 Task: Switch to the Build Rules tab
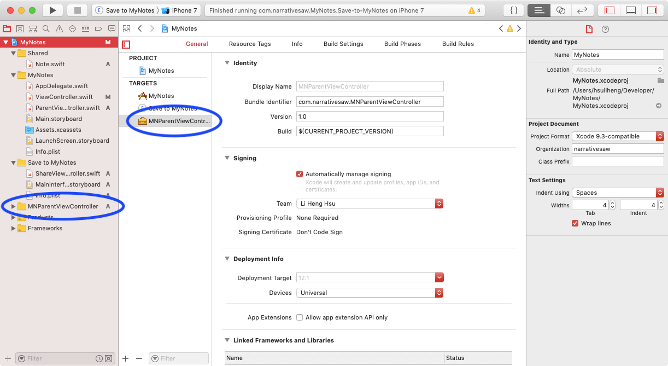point(458,44)
